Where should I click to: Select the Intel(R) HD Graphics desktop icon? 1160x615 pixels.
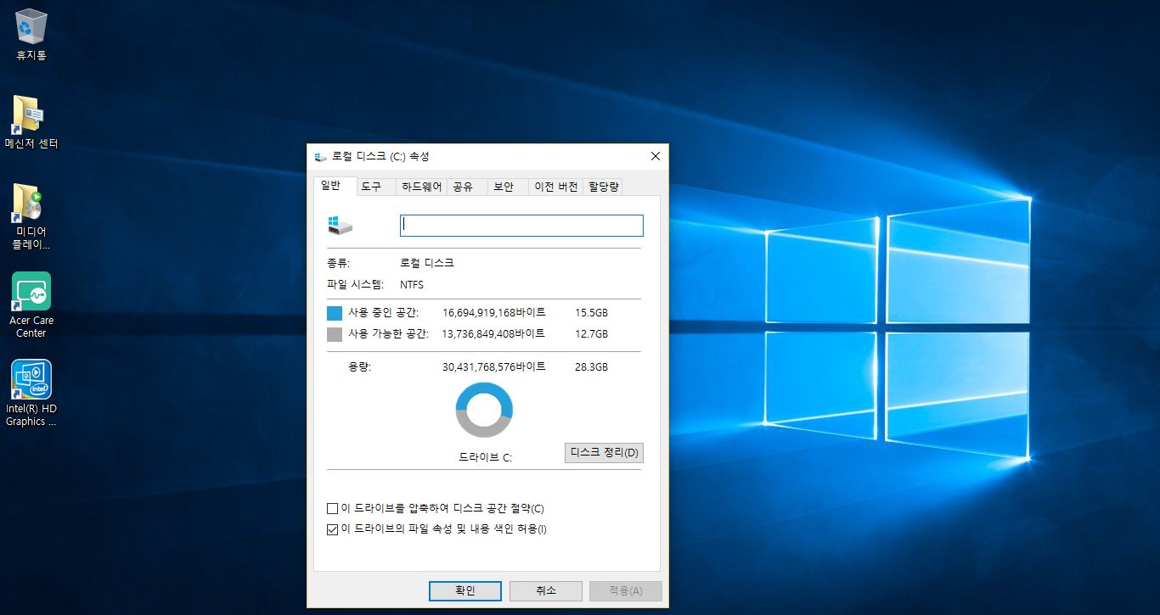[31, 393]
